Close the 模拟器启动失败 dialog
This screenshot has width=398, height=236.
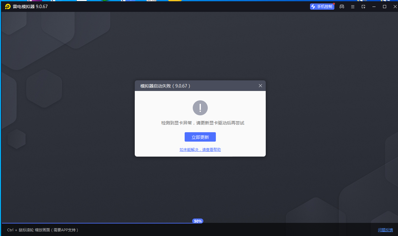coord(260,86)
